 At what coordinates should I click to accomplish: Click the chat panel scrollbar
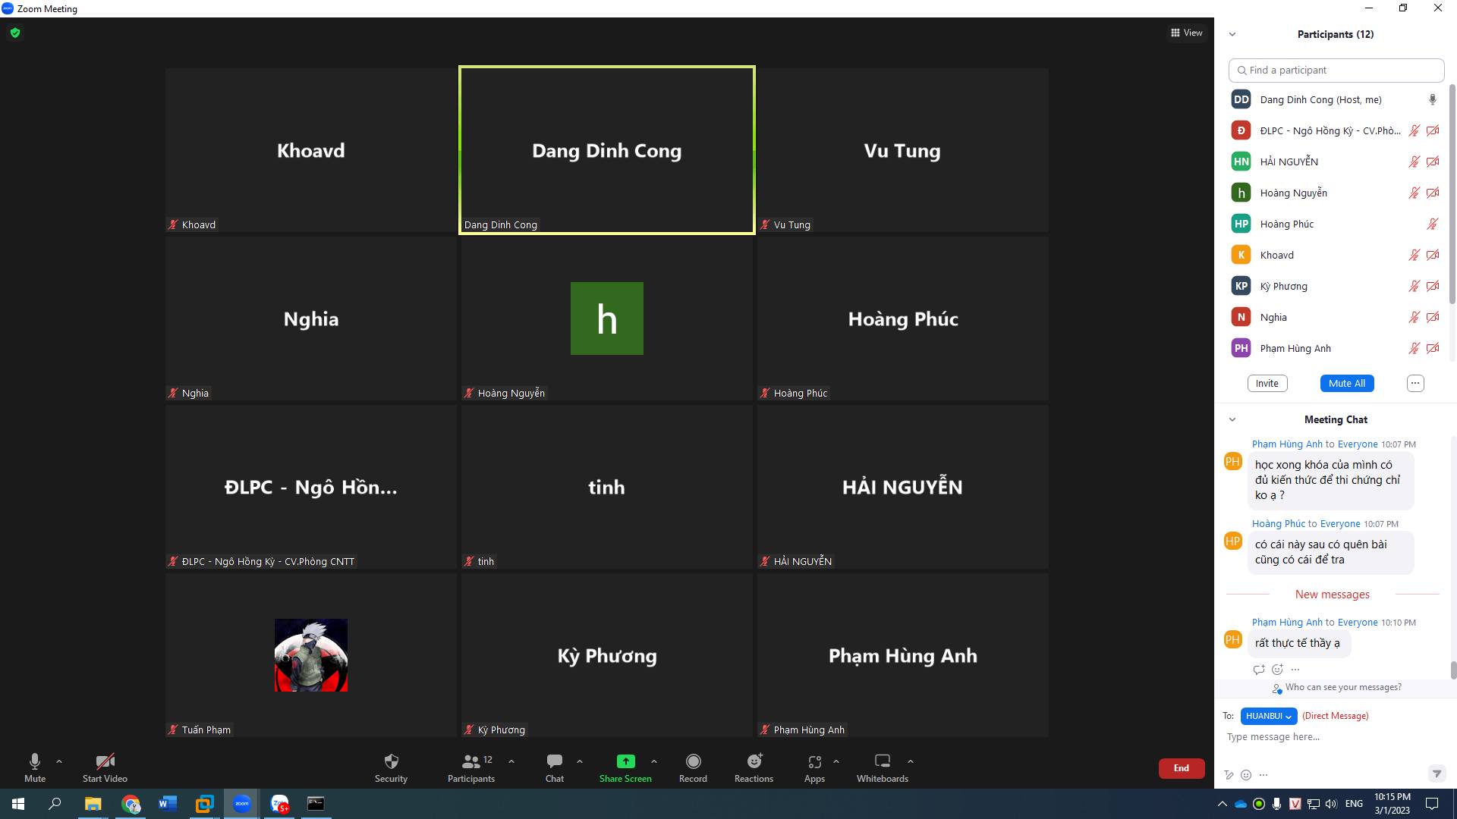tap(1453, 670)
